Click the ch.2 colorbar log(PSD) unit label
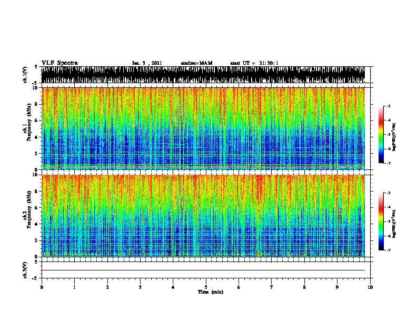Image resolution: width=417 pixels, height=322 pixels. click(394, 224)
